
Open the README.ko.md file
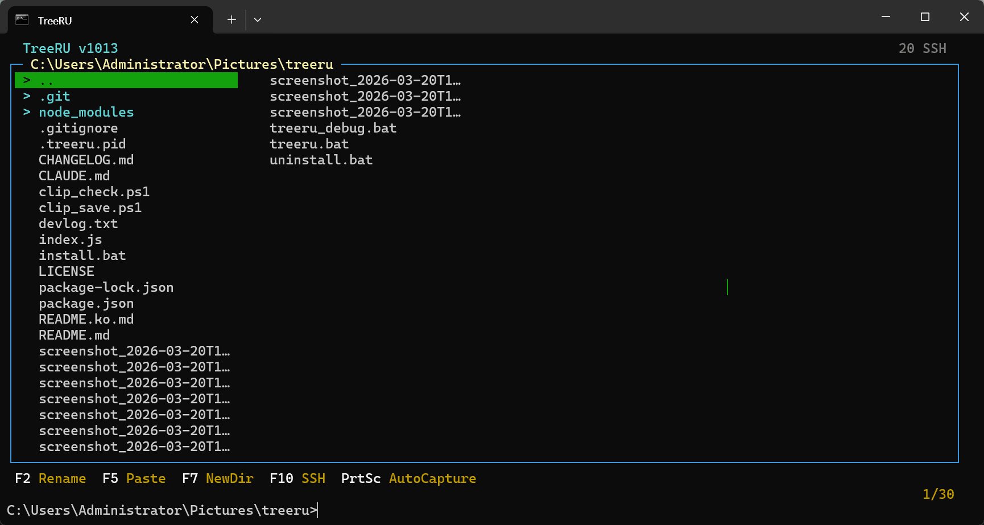(86, 319)
